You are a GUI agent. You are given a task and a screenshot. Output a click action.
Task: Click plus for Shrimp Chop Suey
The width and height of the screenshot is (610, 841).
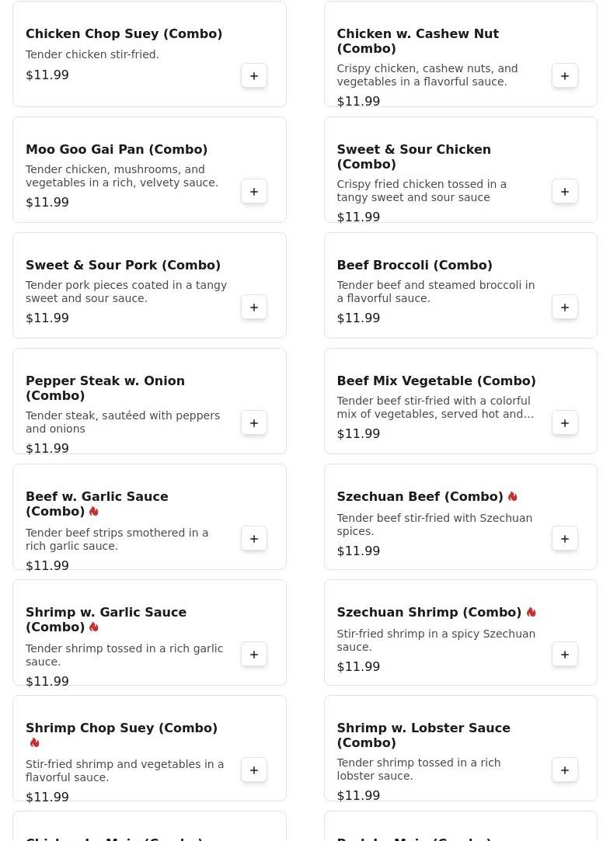coord(254,770)
